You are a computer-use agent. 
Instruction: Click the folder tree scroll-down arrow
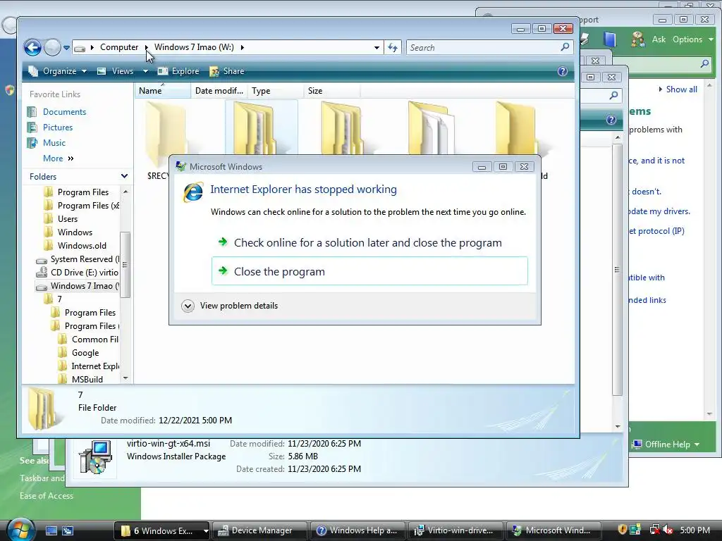pyautogui.click(x=126, y=378)
